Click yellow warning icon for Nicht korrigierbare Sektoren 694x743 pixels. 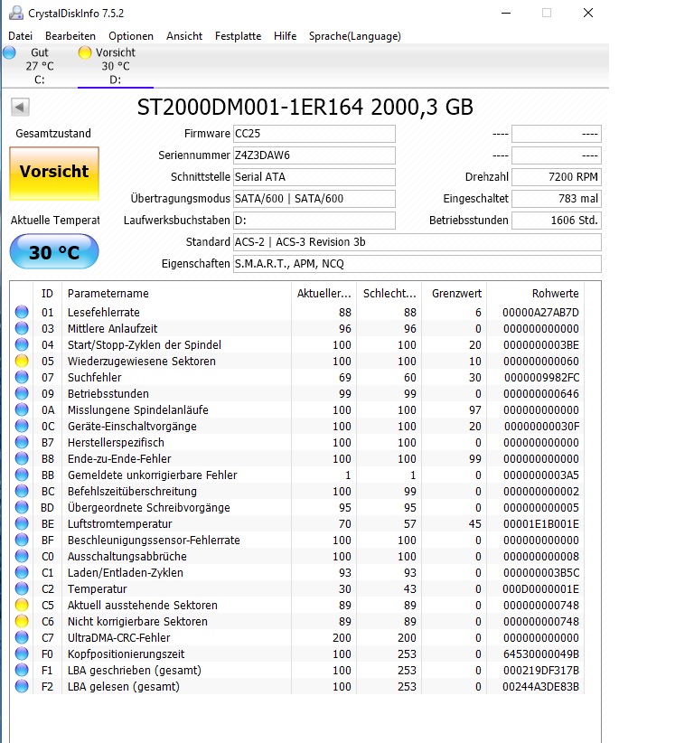[x=22, y=621]
